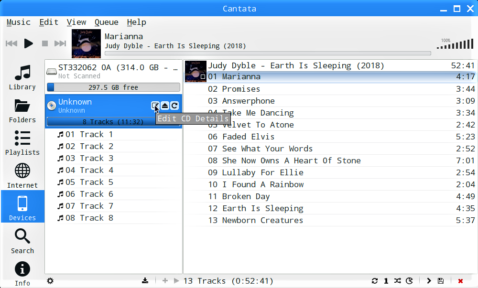The height and width of the screenshot is (288, 478).
Task: Switch to the Folders sidebar view
Action: (22, 110)
